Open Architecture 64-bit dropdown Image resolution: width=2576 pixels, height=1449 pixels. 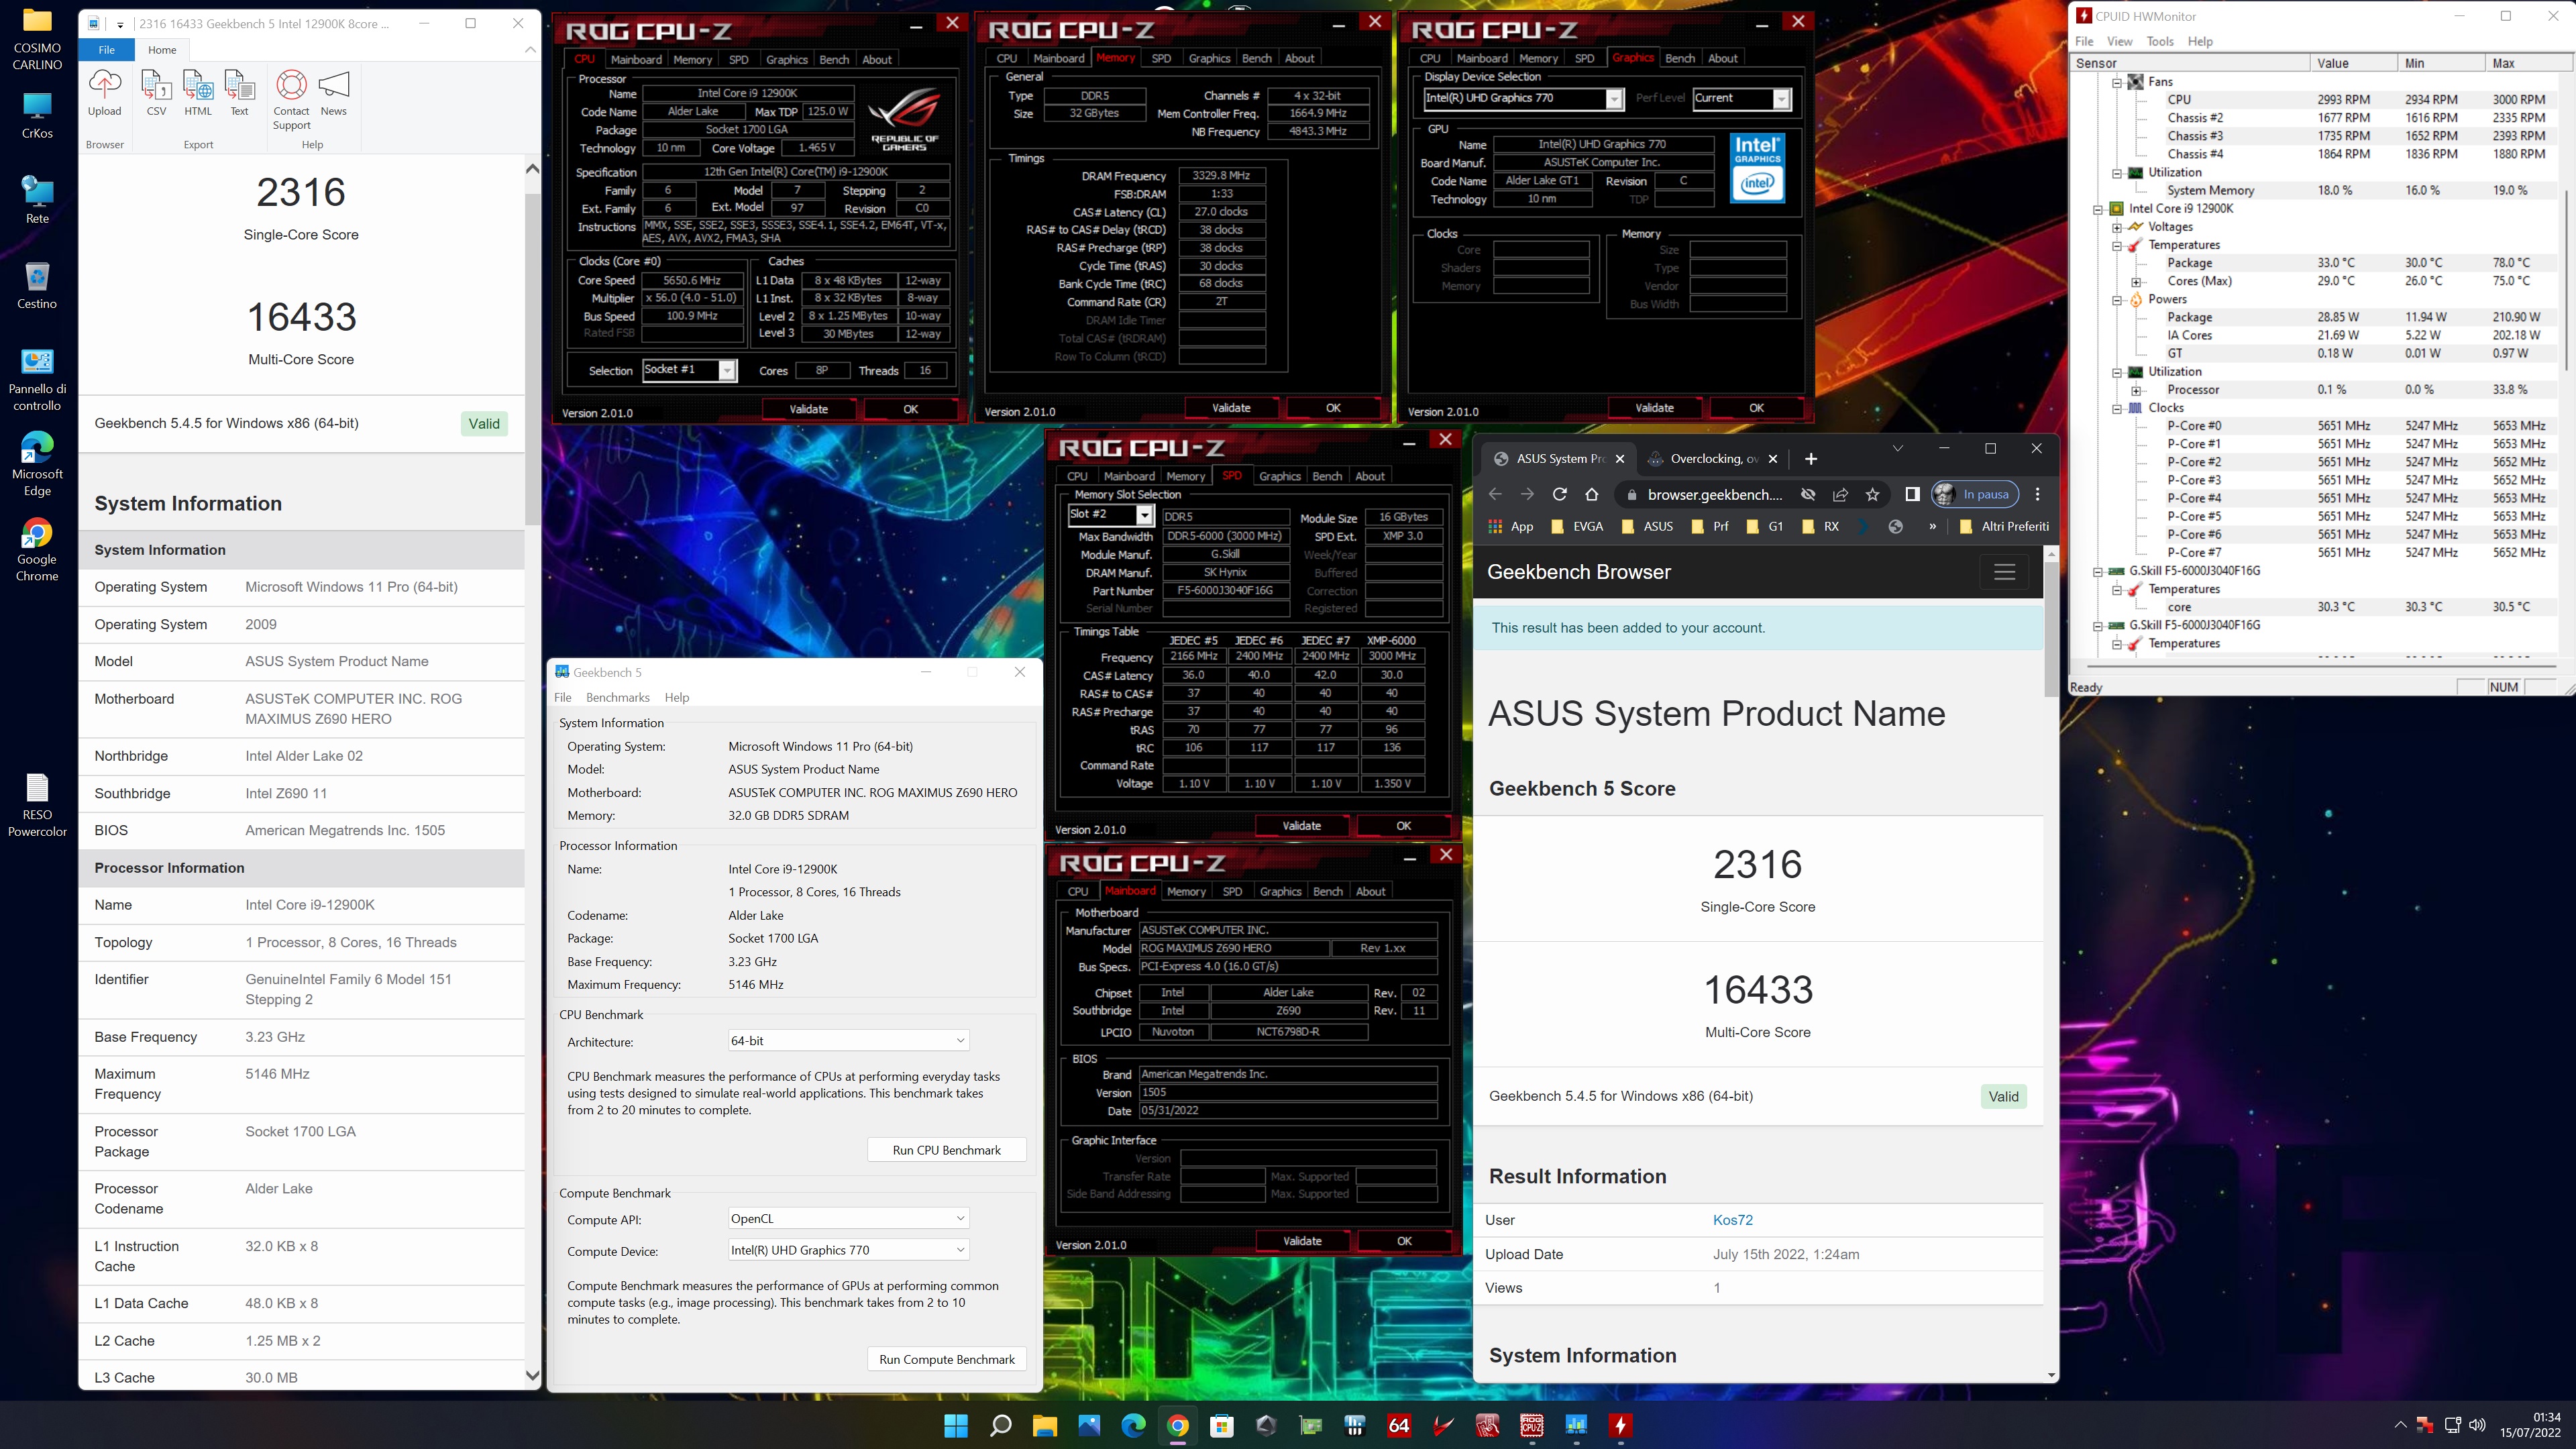[848, 1040]
